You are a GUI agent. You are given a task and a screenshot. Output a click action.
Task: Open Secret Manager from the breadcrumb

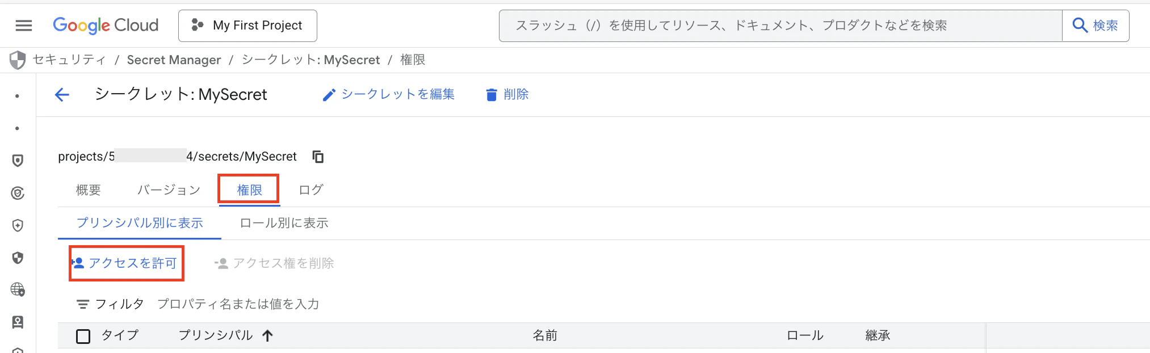pyautogui.click(x=174, y=60)
